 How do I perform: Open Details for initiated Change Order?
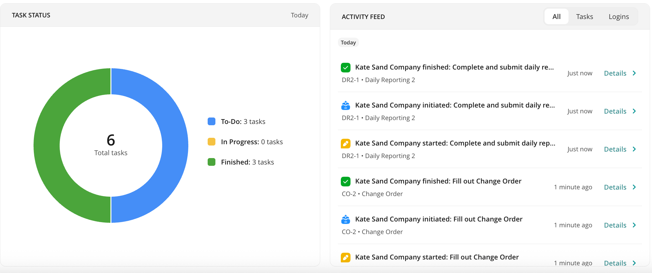pyautogui.click(x=615, y=225)
